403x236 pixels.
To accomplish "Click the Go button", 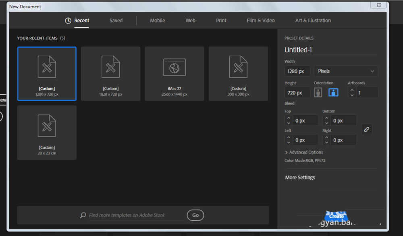I will click(x=195, y=215).
